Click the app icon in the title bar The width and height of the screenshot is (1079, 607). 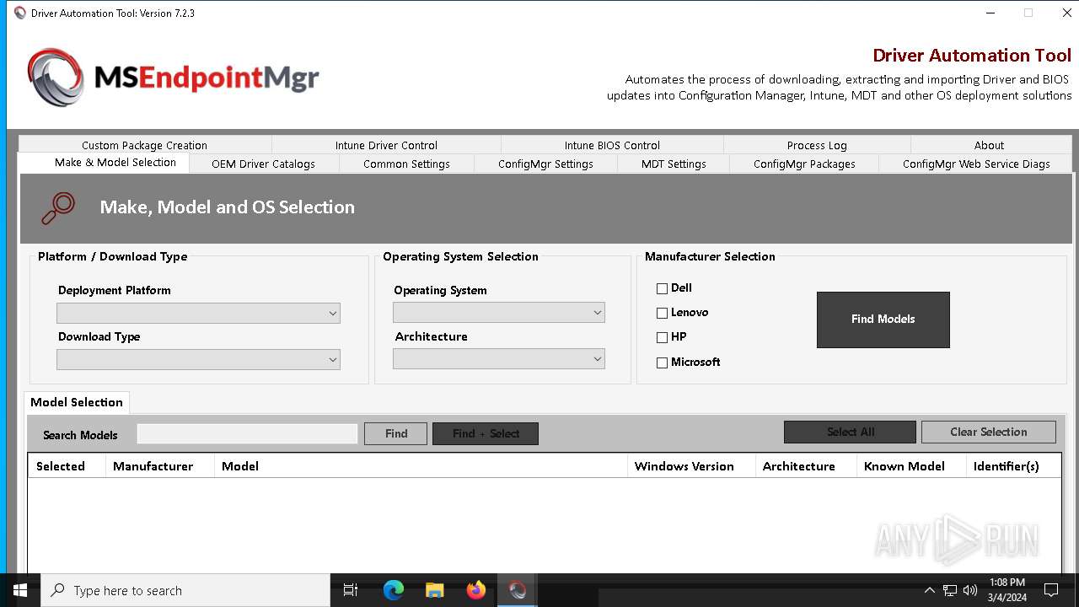[20, 13]
